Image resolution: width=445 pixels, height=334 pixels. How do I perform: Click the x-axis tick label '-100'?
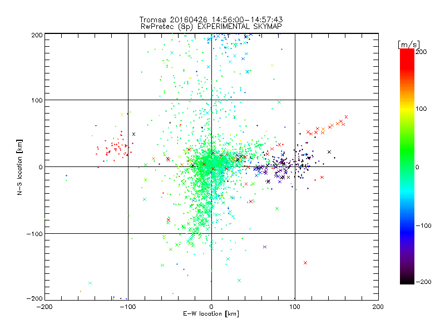128,307
